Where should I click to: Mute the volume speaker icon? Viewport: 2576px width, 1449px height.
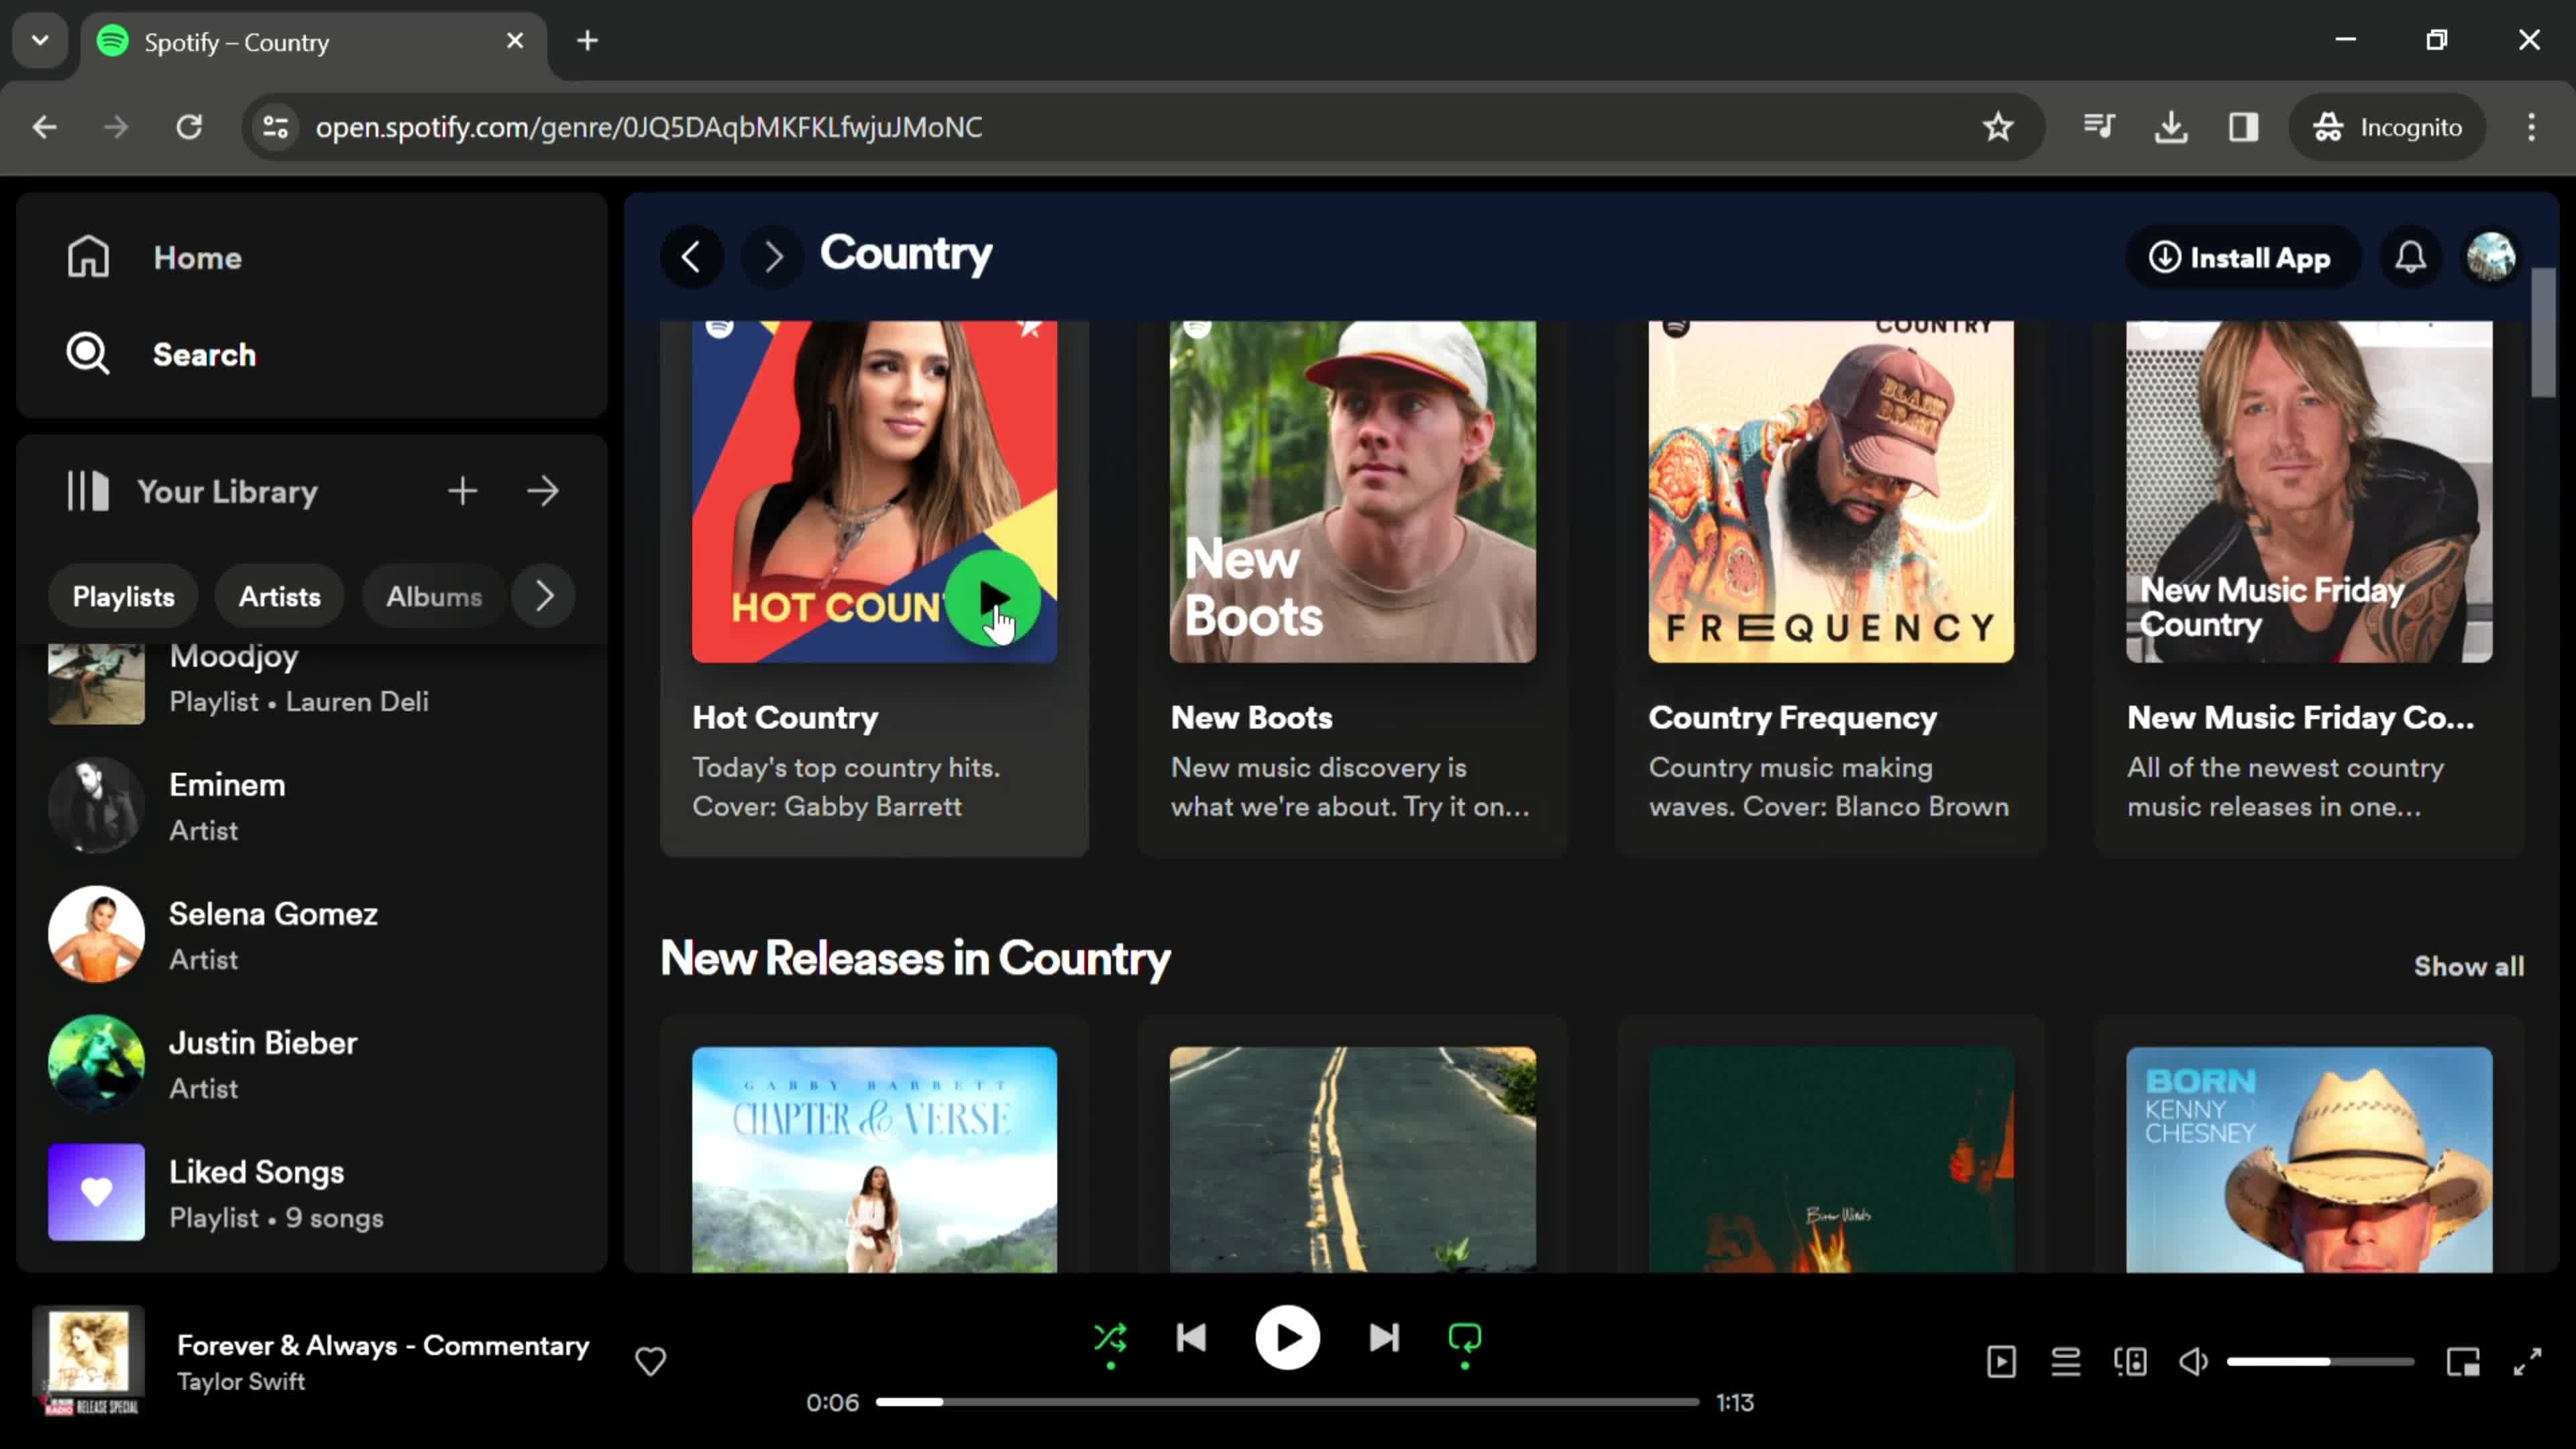(x=2193, y=1361)
